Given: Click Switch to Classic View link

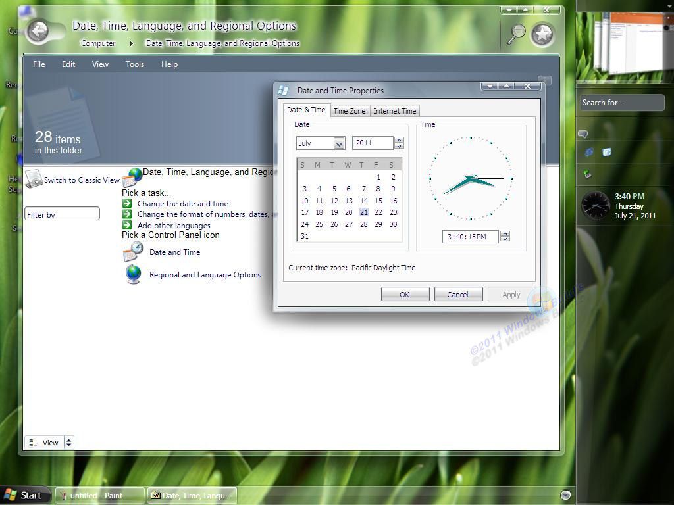Looking at the screenshot, I should click(82, 180).
